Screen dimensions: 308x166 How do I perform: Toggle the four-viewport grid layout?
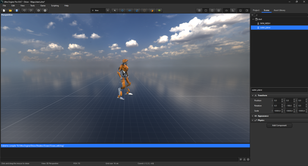pyautogui.click(x=199, y=10)
